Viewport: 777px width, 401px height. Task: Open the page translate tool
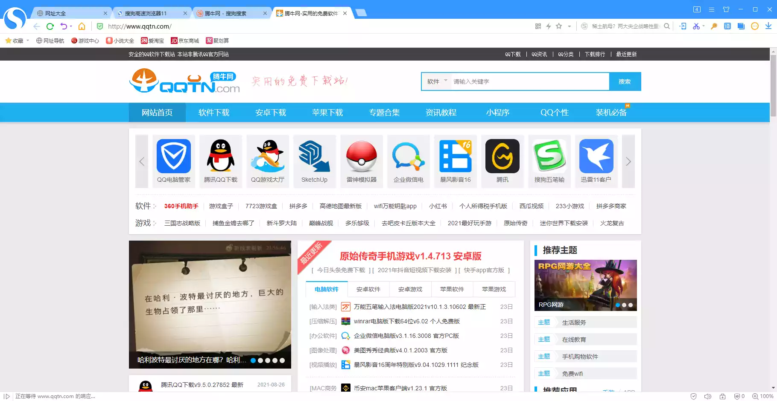(727, 26)
